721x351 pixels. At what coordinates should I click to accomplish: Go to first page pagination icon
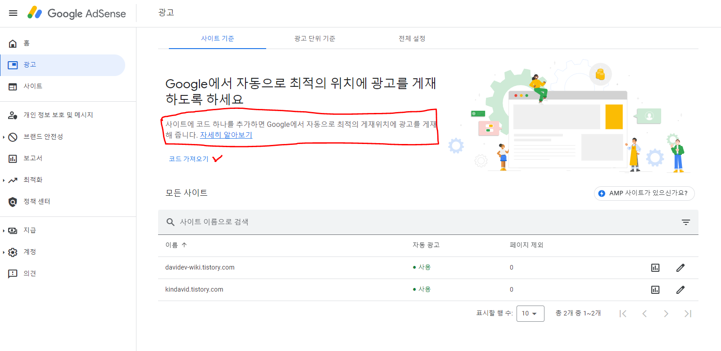pos(623,314)
